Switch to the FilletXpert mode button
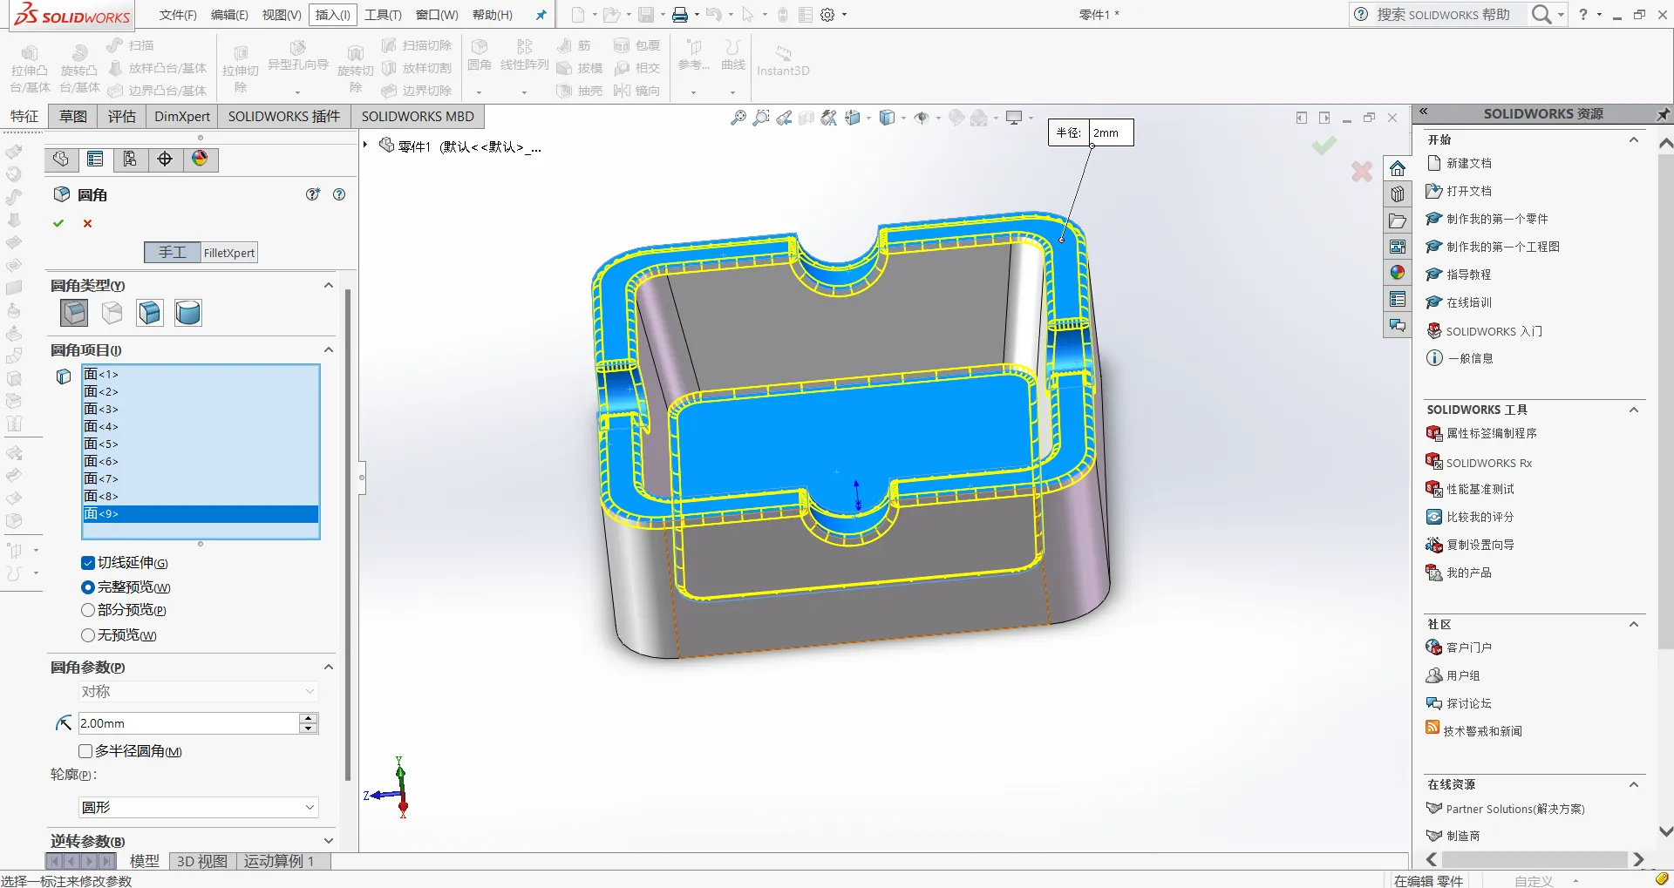Viewport: 1674px width, 888px height. tap(229, 253)
